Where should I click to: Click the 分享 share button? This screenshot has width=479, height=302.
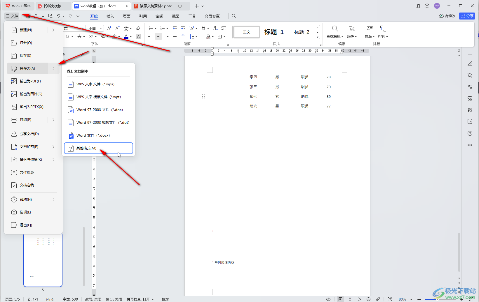point(467,16)
